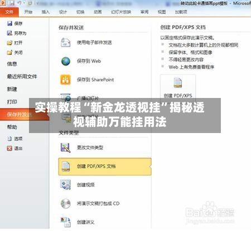Screen dimensions: 251x231
Task: Click 保存 label in sidebar
Action: coord(18,23)
